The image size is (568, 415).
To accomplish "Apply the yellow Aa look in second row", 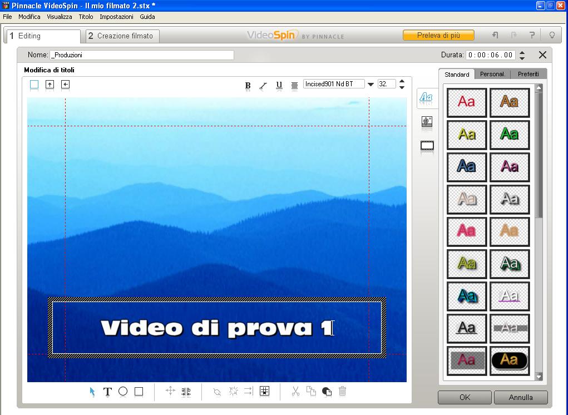I will 467,135.
